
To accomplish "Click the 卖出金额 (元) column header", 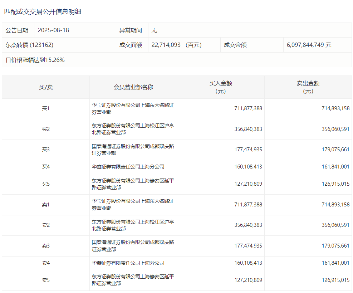I will [308, 87].
